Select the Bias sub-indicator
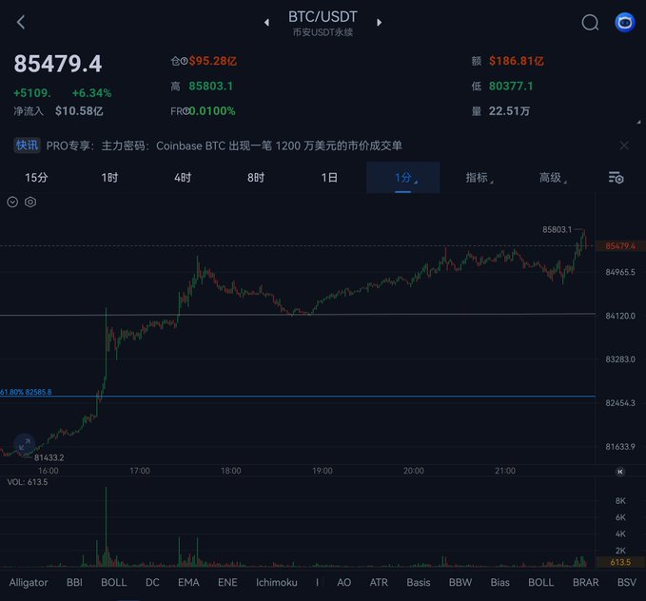The width and height of the screenshot is (646, 601). coord(499,582)
